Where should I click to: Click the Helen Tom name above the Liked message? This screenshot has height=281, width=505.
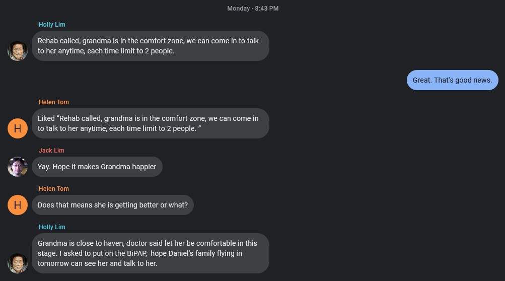point(54,102)
